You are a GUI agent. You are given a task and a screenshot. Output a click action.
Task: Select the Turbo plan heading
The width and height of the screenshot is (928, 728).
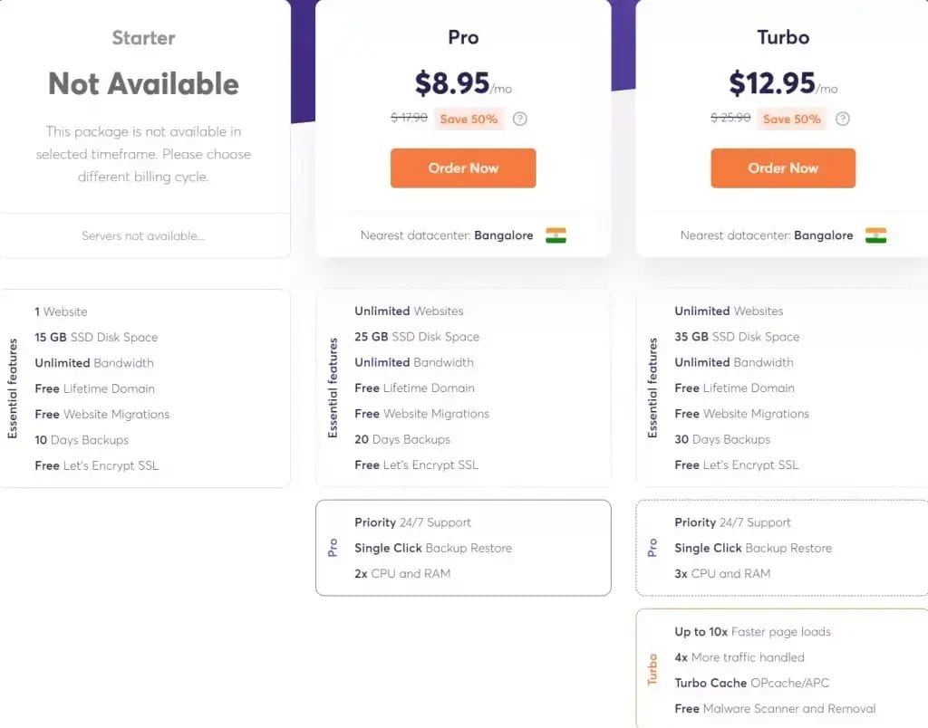[782, 38]
